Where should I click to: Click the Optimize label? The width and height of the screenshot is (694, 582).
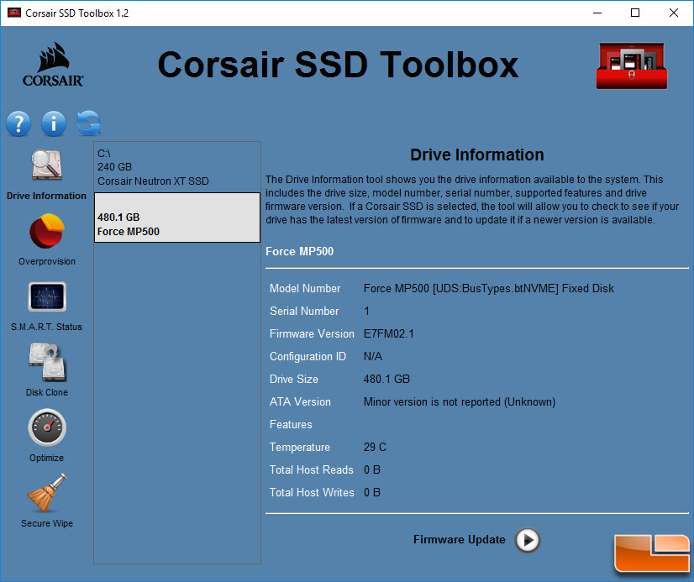click(46, 458)
